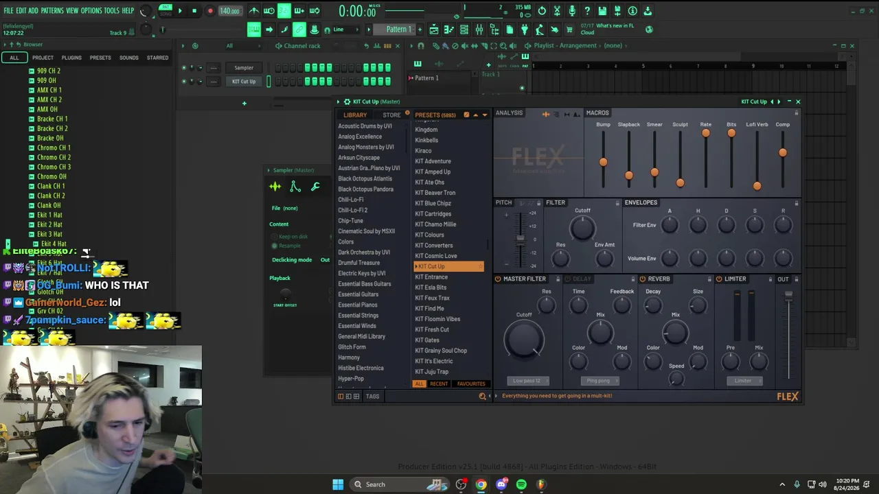Image resolution: width=879 pixels, height=494 pixels.
Task: Show FAVOURITES presets in FLEX
Action: tap(471, 384)
